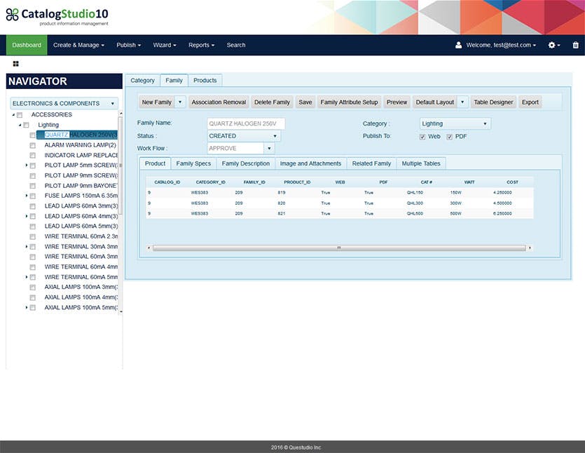
Task: Click the user profile icon
Action: point(458,45)
